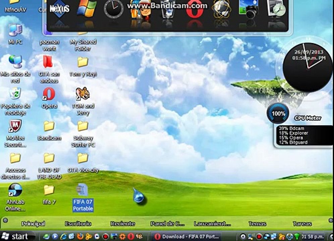Image resolution: width=334 pixels, height=241 pixels.
Task: Select the Opera desktop shortcut
Action: [x=49, y=98]
